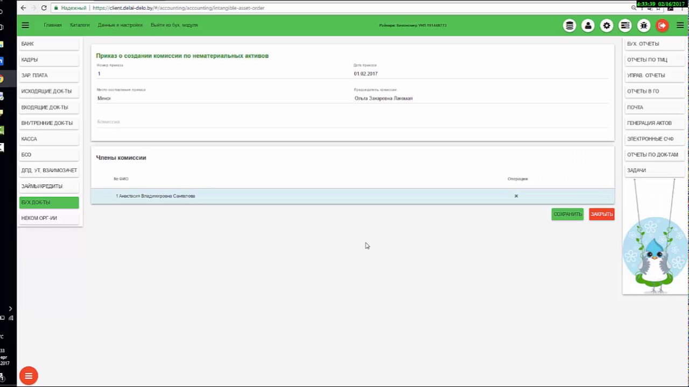Open БАНК section in sidebar

(x=49, y=44)
